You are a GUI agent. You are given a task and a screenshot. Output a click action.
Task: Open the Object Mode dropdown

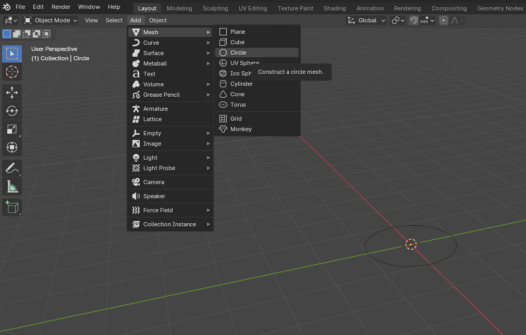tap(51, 20)
